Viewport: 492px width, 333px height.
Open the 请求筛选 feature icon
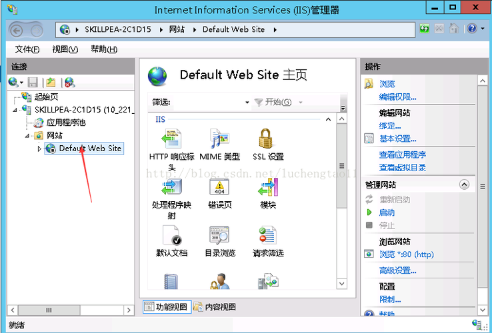point(267,235)
